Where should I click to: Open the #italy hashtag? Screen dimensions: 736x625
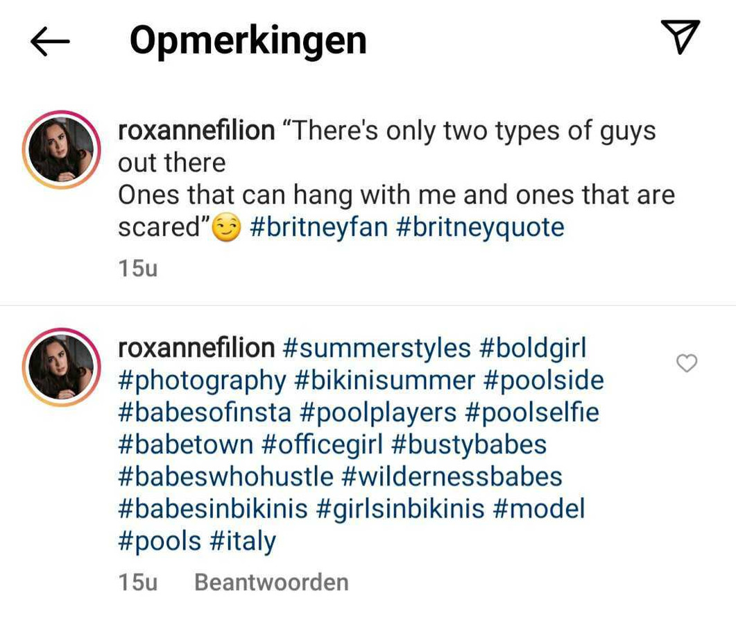242,541
